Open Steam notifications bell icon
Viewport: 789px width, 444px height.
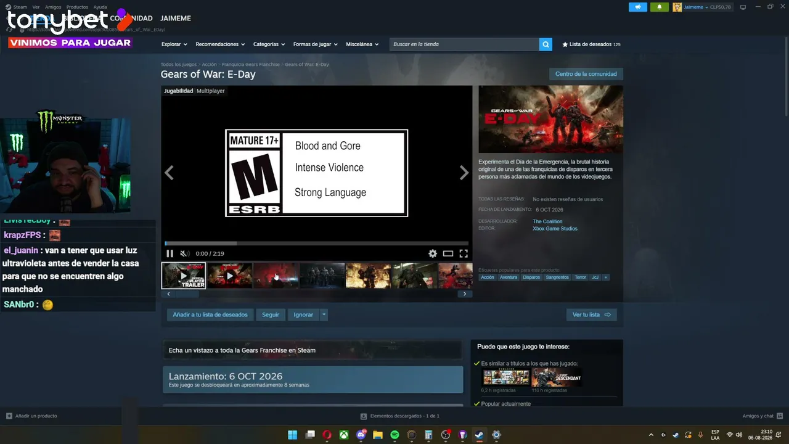(x=659, y=7)
